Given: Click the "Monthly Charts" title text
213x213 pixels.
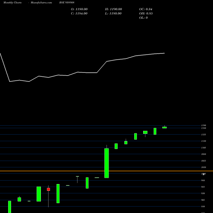Looking at the screenshot, I should [x=12, y=3].
